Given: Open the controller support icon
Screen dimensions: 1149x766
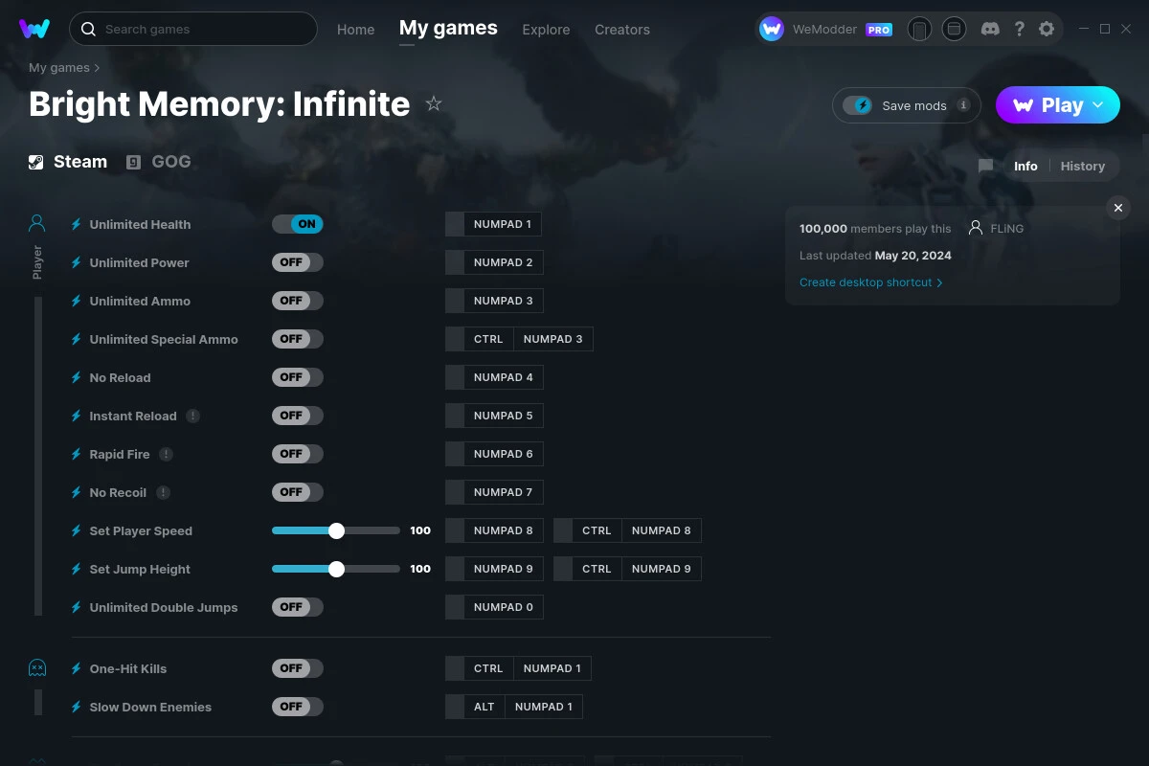Looking at the screenshot, I should click(x=919, y=29).
